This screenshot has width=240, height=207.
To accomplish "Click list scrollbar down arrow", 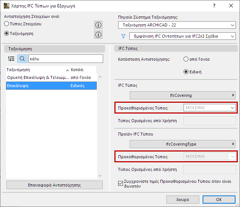I will pos(100,176).
